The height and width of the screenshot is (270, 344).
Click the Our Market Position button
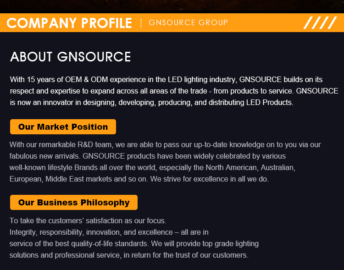click(63, 127)
